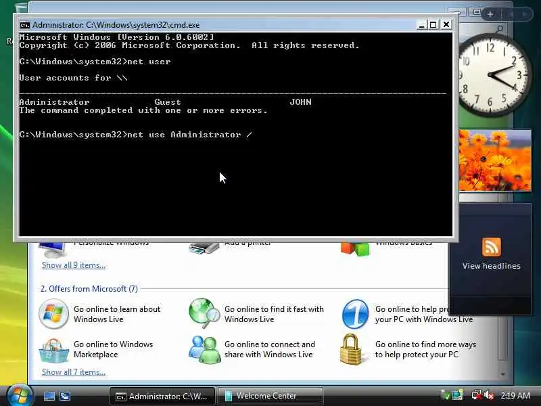
Task: Click the Personalize Windows monitor icon
Action: 53,250
